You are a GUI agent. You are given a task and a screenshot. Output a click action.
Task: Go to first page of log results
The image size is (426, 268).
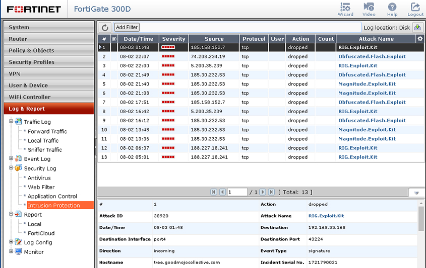point(214,192)
